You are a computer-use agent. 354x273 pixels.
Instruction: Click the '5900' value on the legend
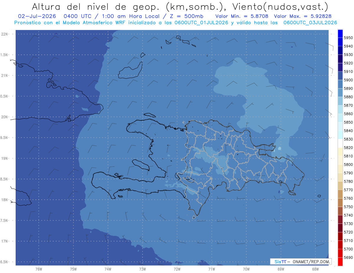pos(348,80)
